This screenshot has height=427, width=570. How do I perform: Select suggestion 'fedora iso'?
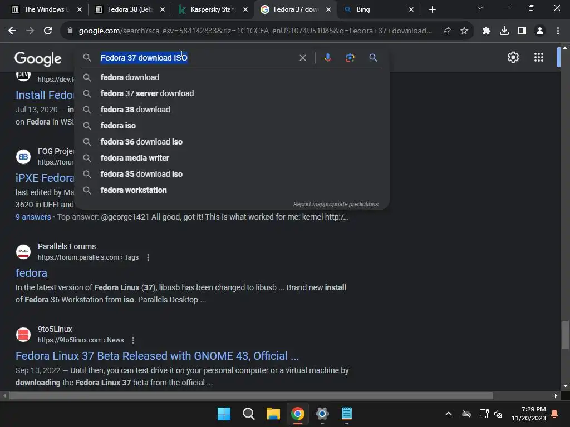click(232, 126)
